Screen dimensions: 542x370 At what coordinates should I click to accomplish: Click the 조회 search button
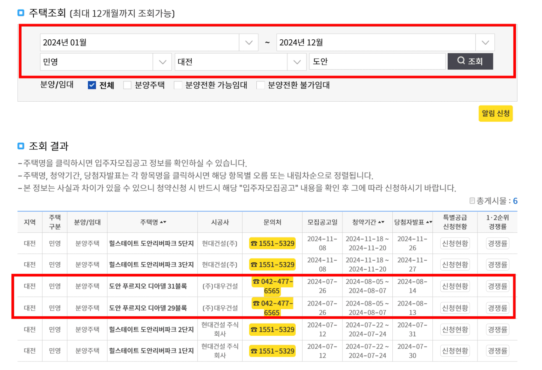click(470, 61)
